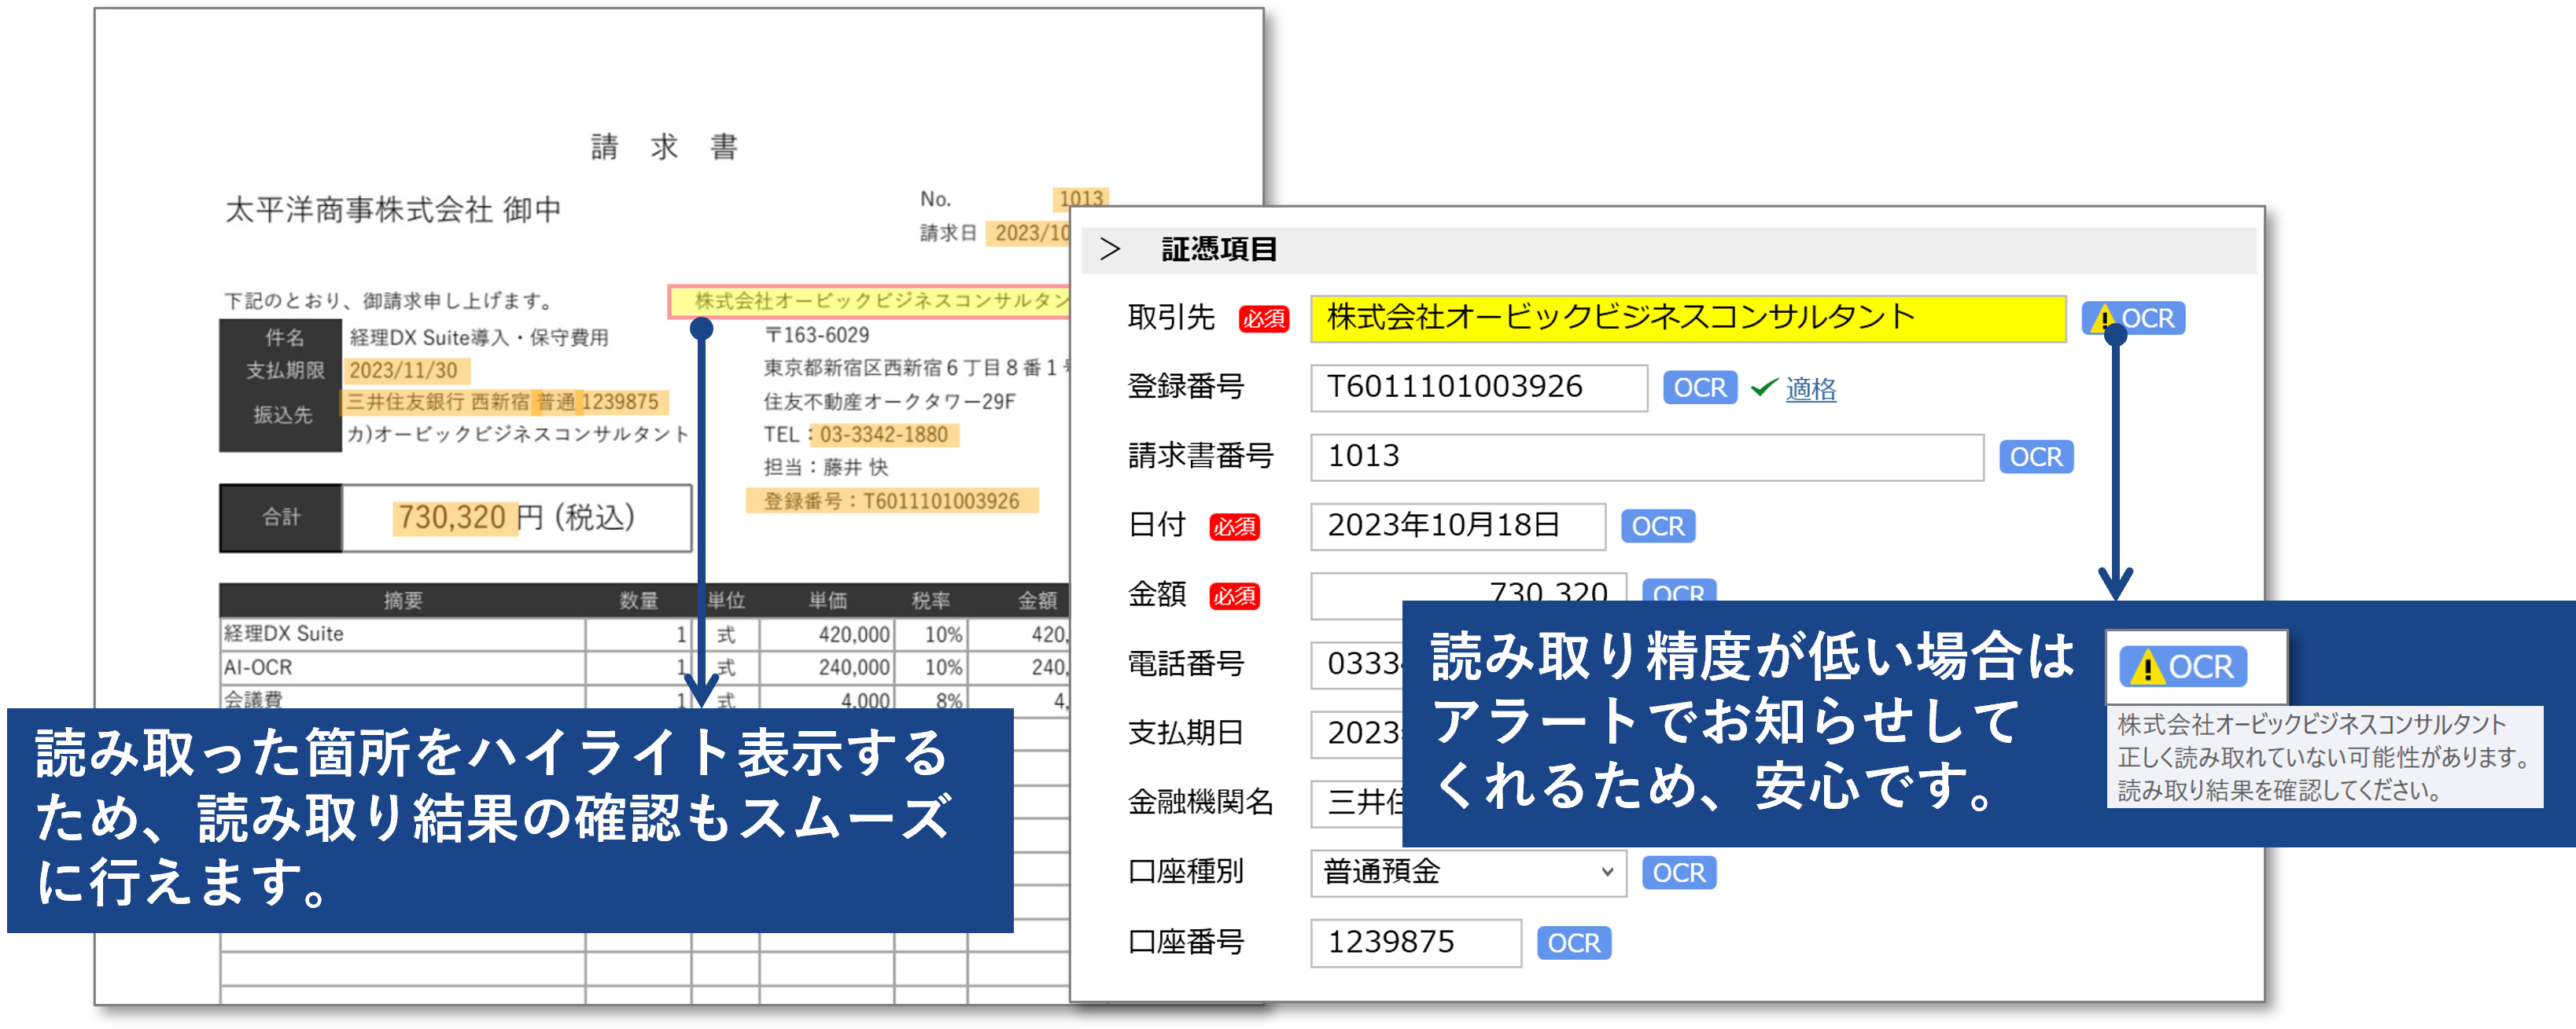
Task: Click the 登録番号 field T6011101003926
Action: (x=1478, y=388)
